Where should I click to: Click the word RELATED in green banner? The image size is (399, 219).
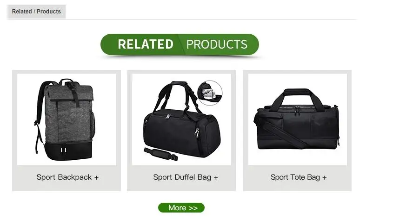pos(146,44)
